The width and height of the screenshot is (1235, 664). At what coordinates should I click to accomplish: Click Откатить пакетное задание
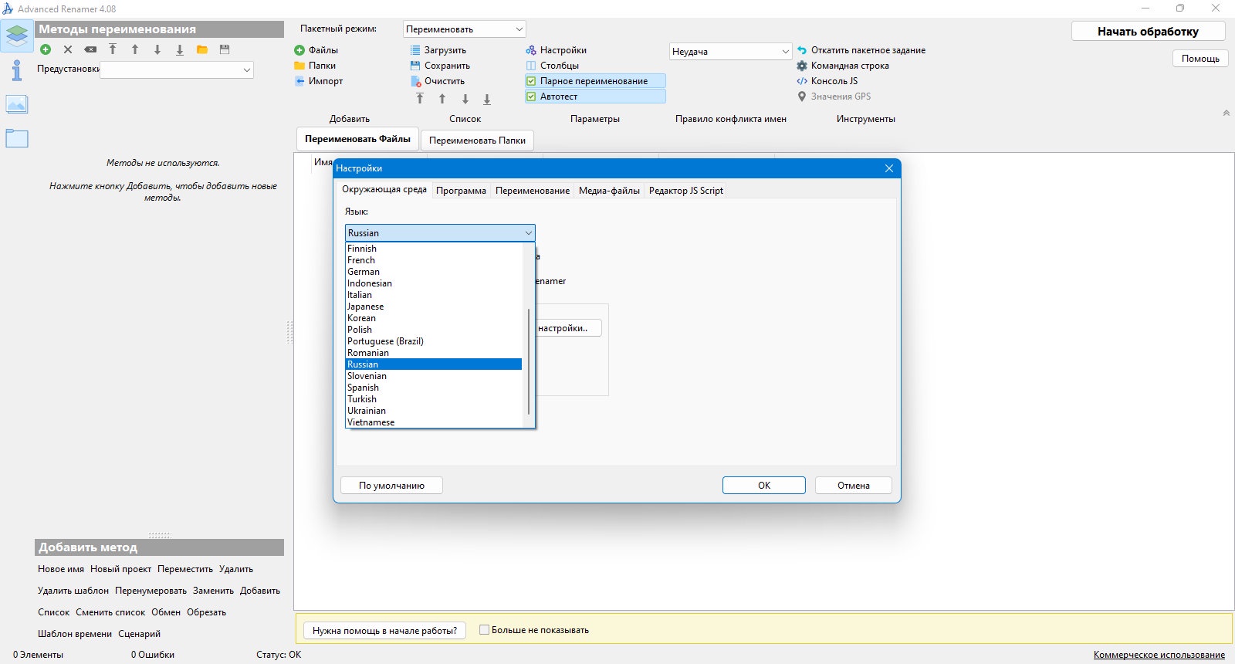(x=861, y=50)
